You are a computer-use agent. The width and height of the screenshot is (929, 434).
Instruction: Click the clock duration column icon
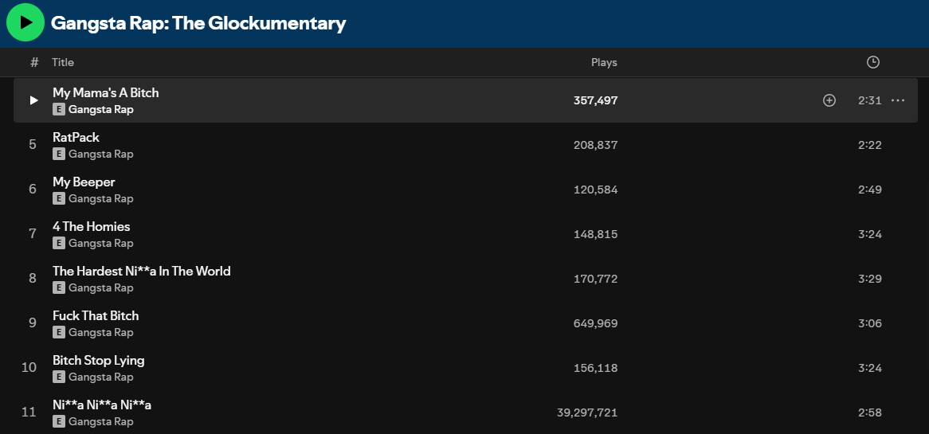[x=872, y=62]
